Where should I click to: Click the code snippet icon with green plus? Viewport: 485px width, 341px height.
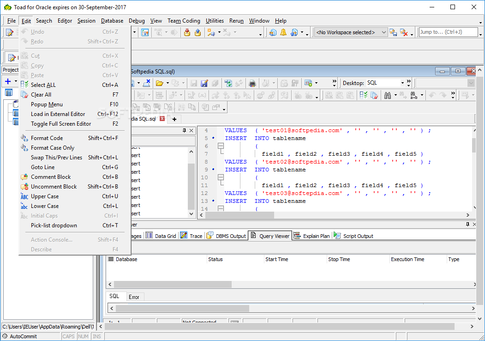[308, 83]
